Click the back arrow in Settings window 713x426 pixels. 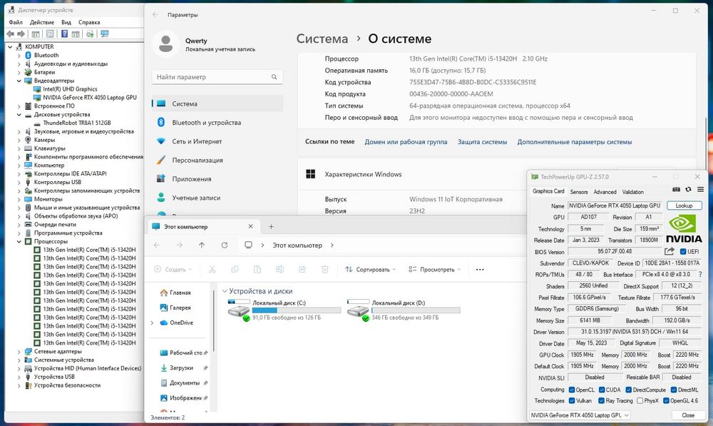[155, 14]
